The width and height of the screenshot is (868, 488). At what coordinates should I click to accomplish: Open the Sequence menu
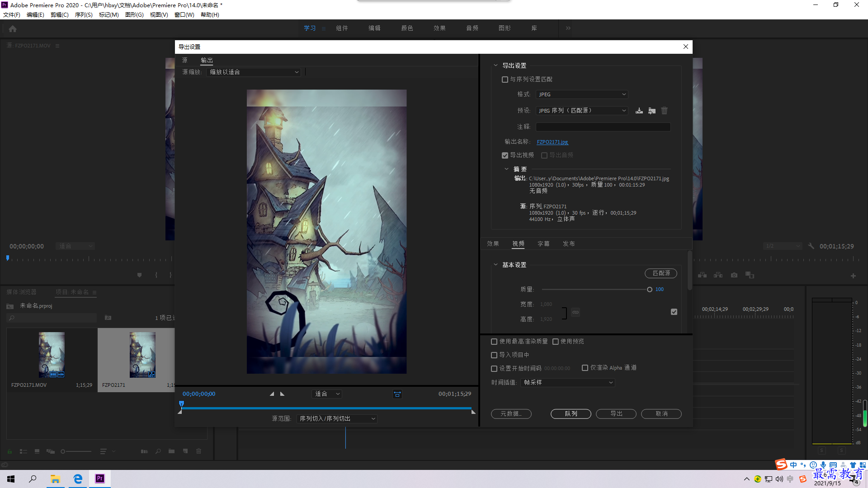[x=84, y=15]
